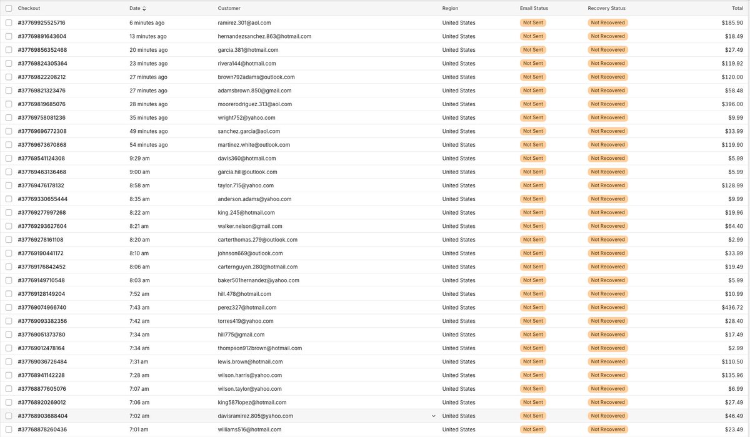Select customer garcia.381@hotmail.com

248,50
